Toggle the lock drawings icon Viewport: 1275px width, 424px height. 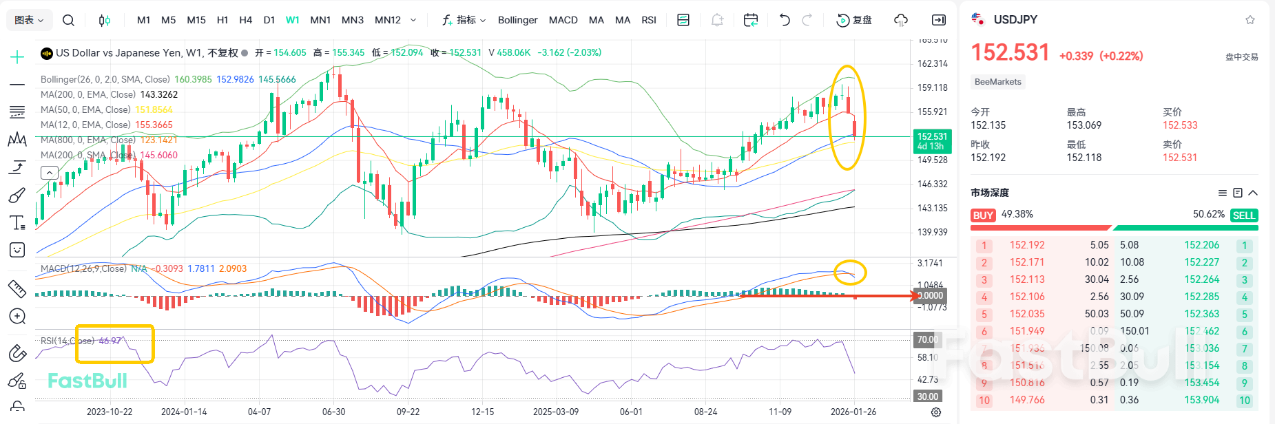point(17,406)
